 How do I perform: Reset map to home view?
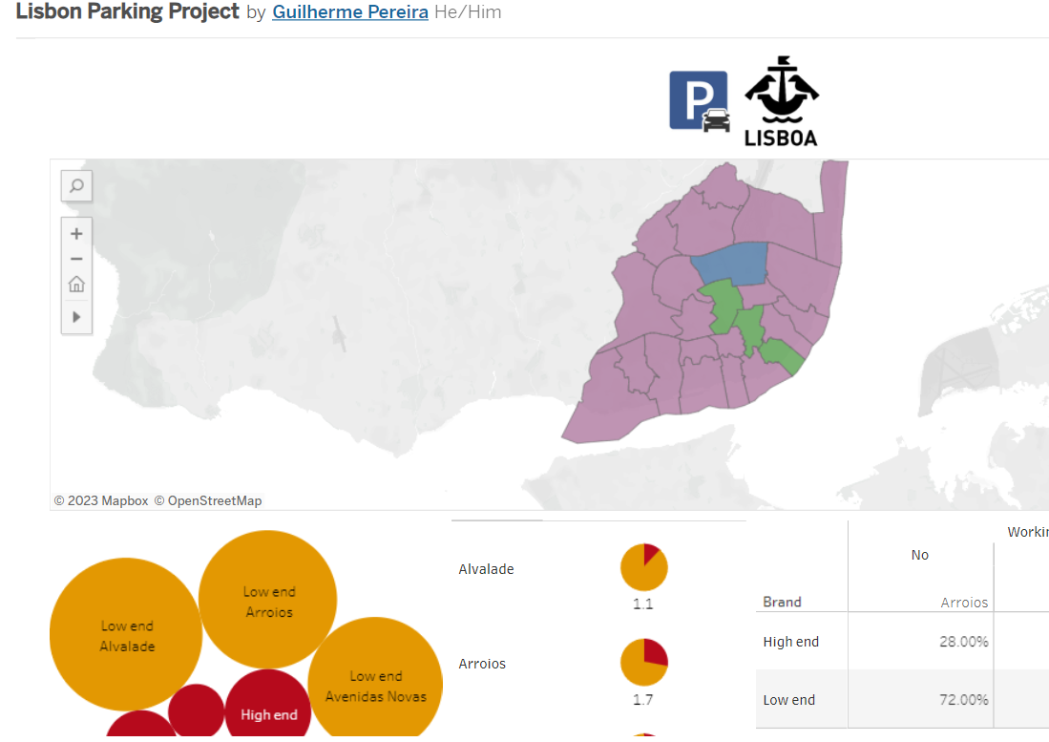(76, 285)
